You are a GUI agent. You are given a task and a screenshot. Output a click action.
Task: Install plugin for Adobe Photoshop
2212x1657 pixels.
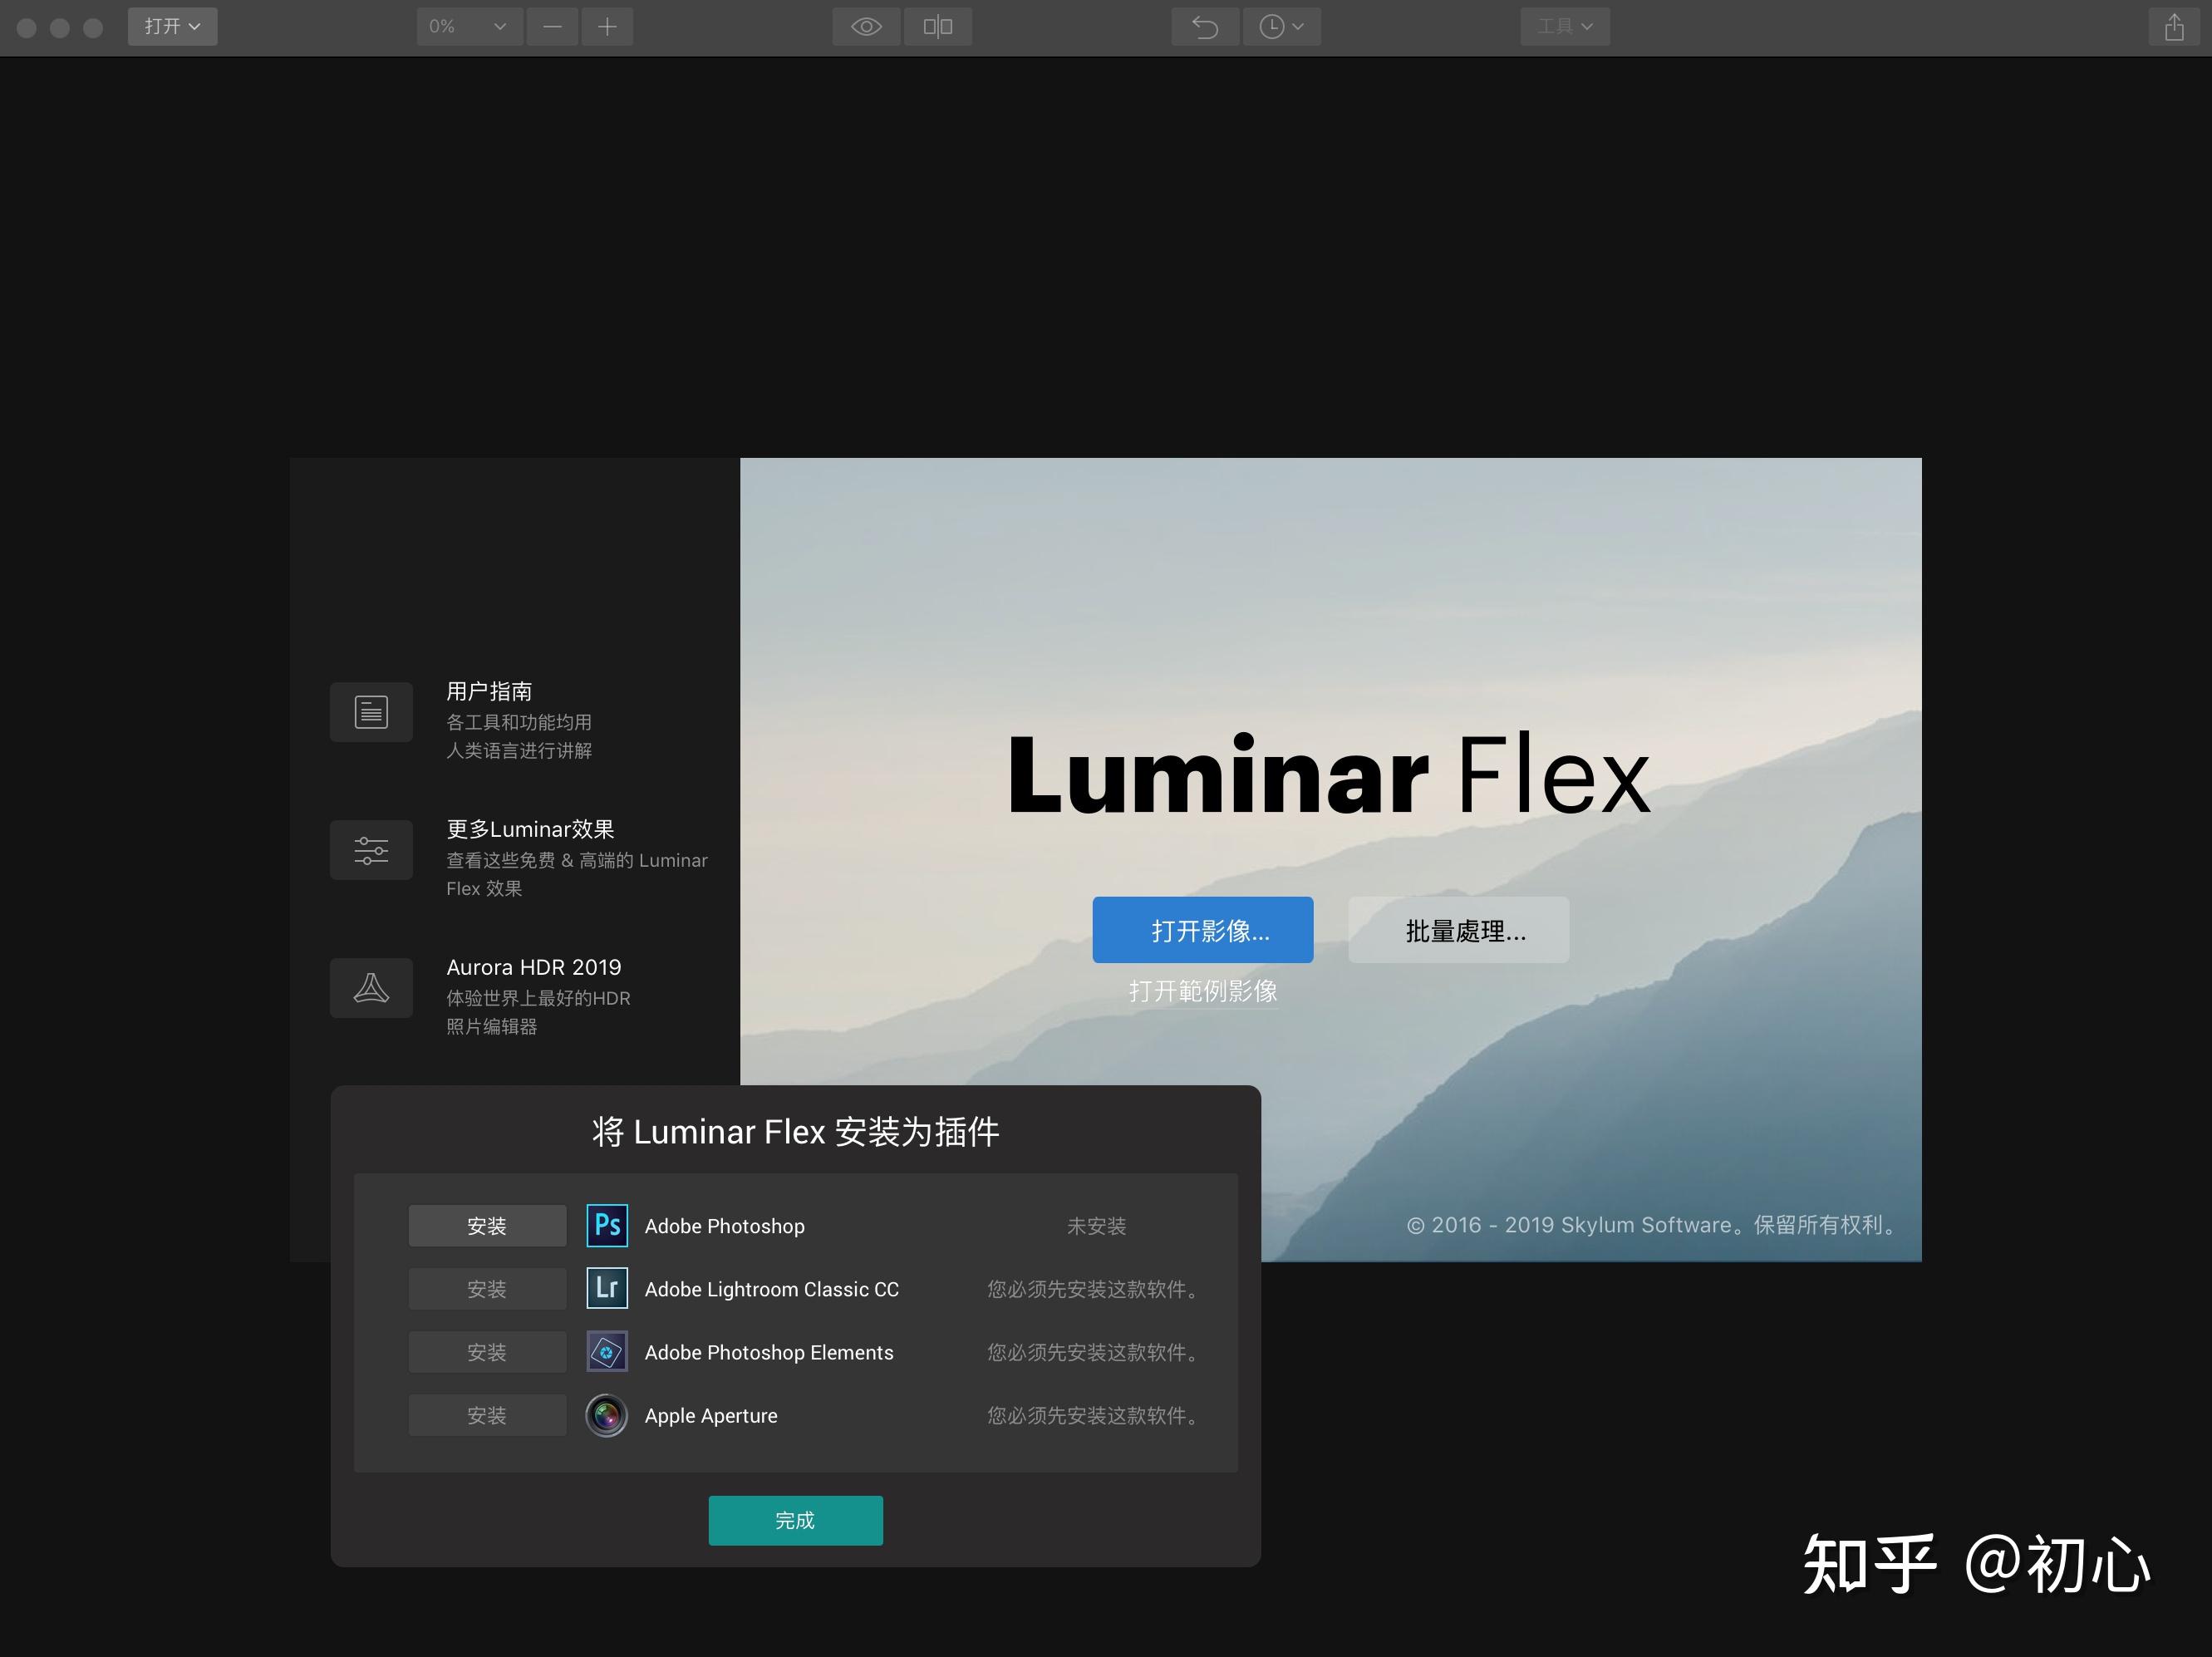pos(487,1226)
